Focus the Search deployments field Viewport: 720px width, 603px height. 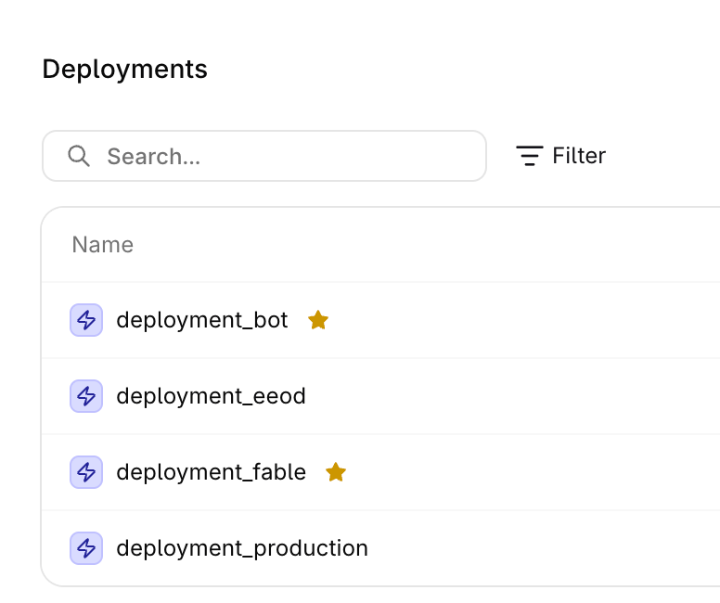[x=264, y=156]
